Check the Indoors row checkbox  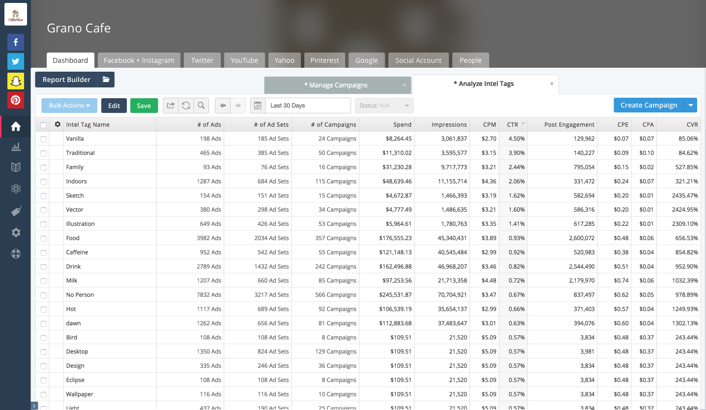(43, 182)
